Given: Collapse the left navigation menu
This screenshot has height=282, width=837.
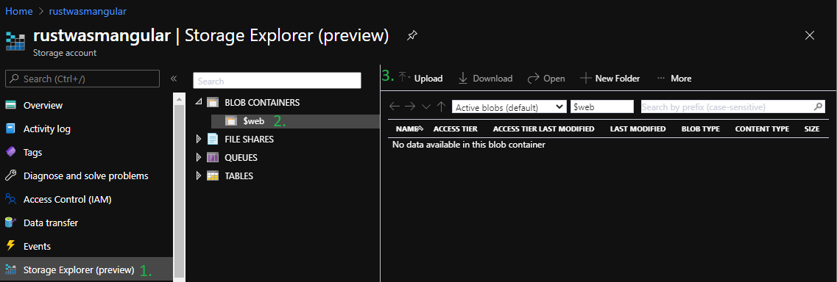Looking at the screenshot, I should [x=174, y=79].
